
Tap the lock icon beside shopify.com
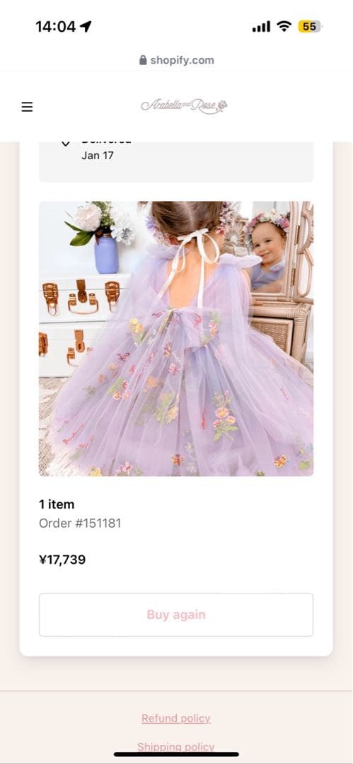pos(143,60)
